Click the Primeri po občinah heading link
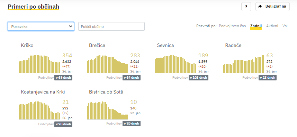 click(33, 7)
